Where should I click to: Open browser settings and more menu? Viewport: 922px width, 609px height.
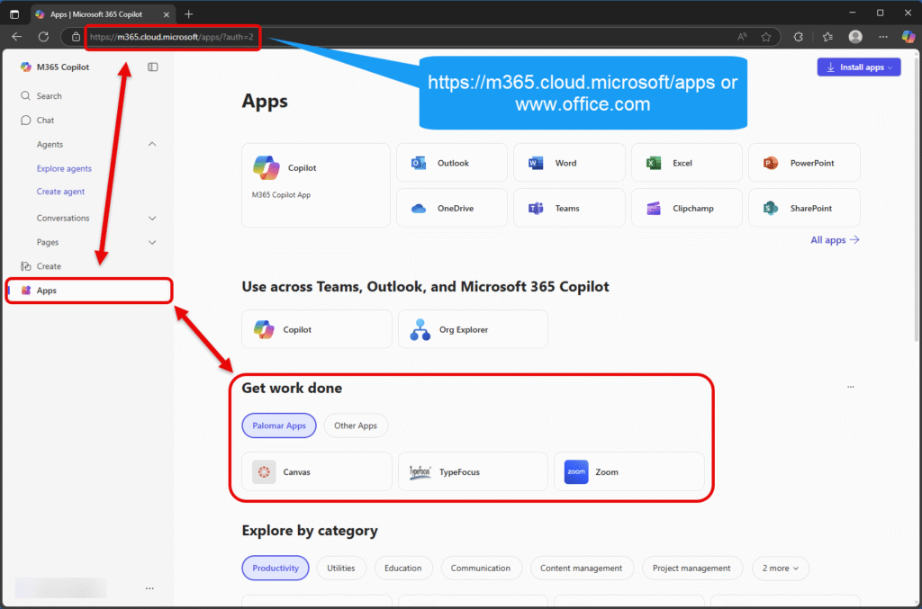click(883, 36)
